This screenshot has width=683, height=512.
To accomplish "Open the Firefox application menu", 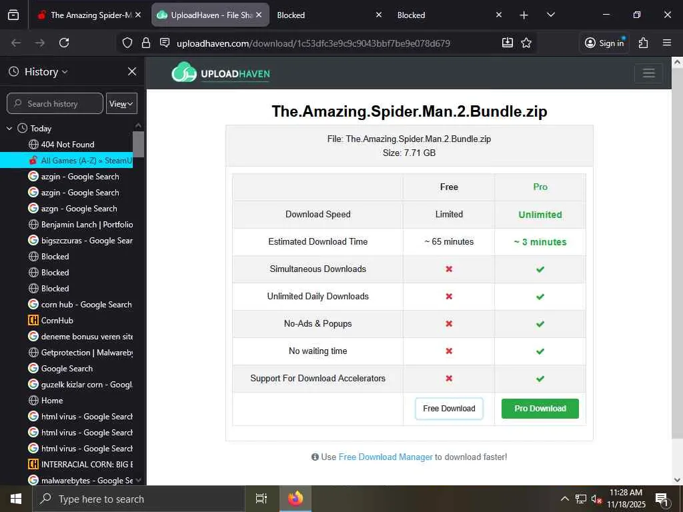I will point(667,43).
